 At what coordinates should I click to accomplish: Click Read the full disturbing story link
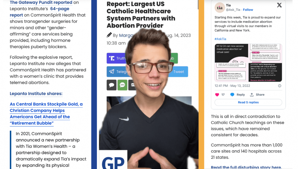tap(246, 167)
